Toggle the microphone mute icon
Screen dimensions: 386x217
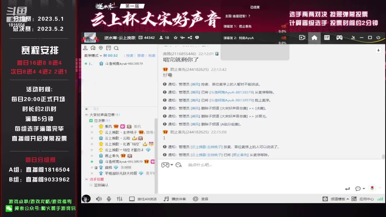click(x=109, y=199)
